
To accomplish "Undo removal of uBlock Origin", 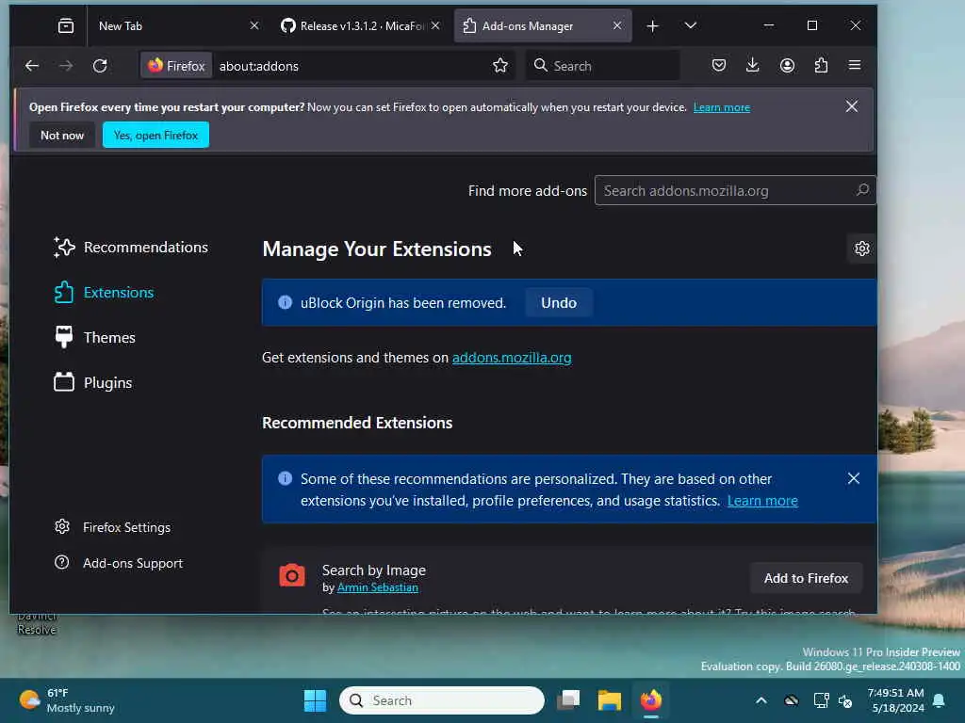I will pyautogui.click(x=559, y=302).
